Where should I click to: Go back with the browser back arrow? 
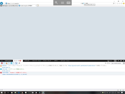pos(1,3)
